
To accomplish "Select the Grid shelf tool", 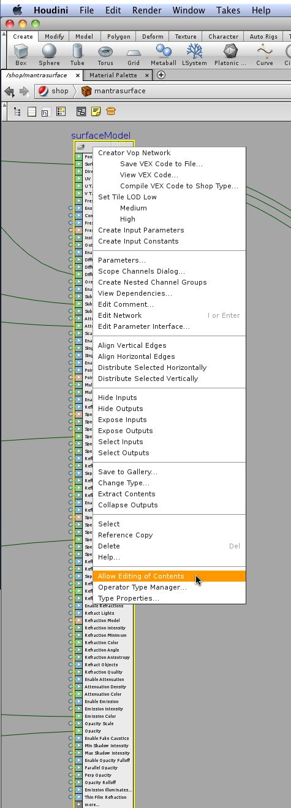I will 134,55.
